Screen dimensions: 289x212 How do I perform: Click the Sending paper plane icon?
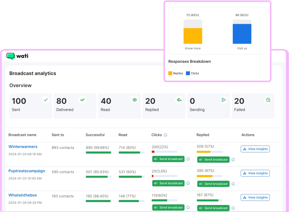pyautogui.click(x=224, y=100)
